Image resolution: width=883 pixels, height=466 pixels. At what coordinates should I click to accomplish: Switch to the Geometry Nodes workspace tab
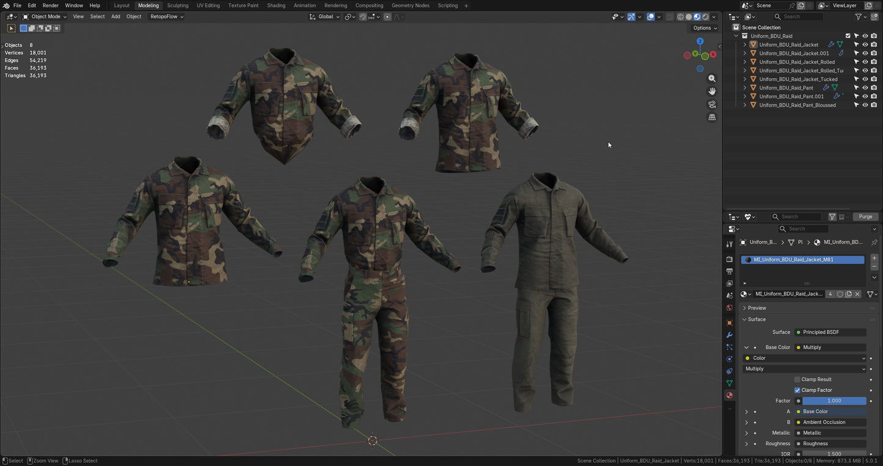411,5
